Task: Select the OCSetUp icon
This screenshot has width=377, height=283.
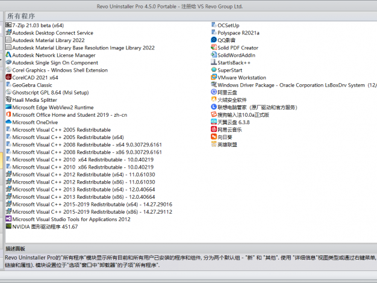Action: click(x=214, y=25)
